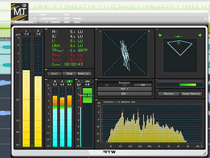Click Channels: L + R, Ballistics: fast label

click(119, 102)
